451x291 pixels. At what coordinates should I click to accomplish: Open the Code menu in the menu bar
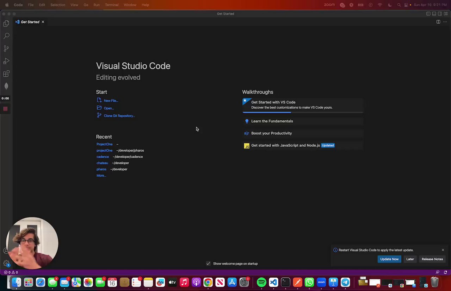pyautogui.click(x=18, y=5)
